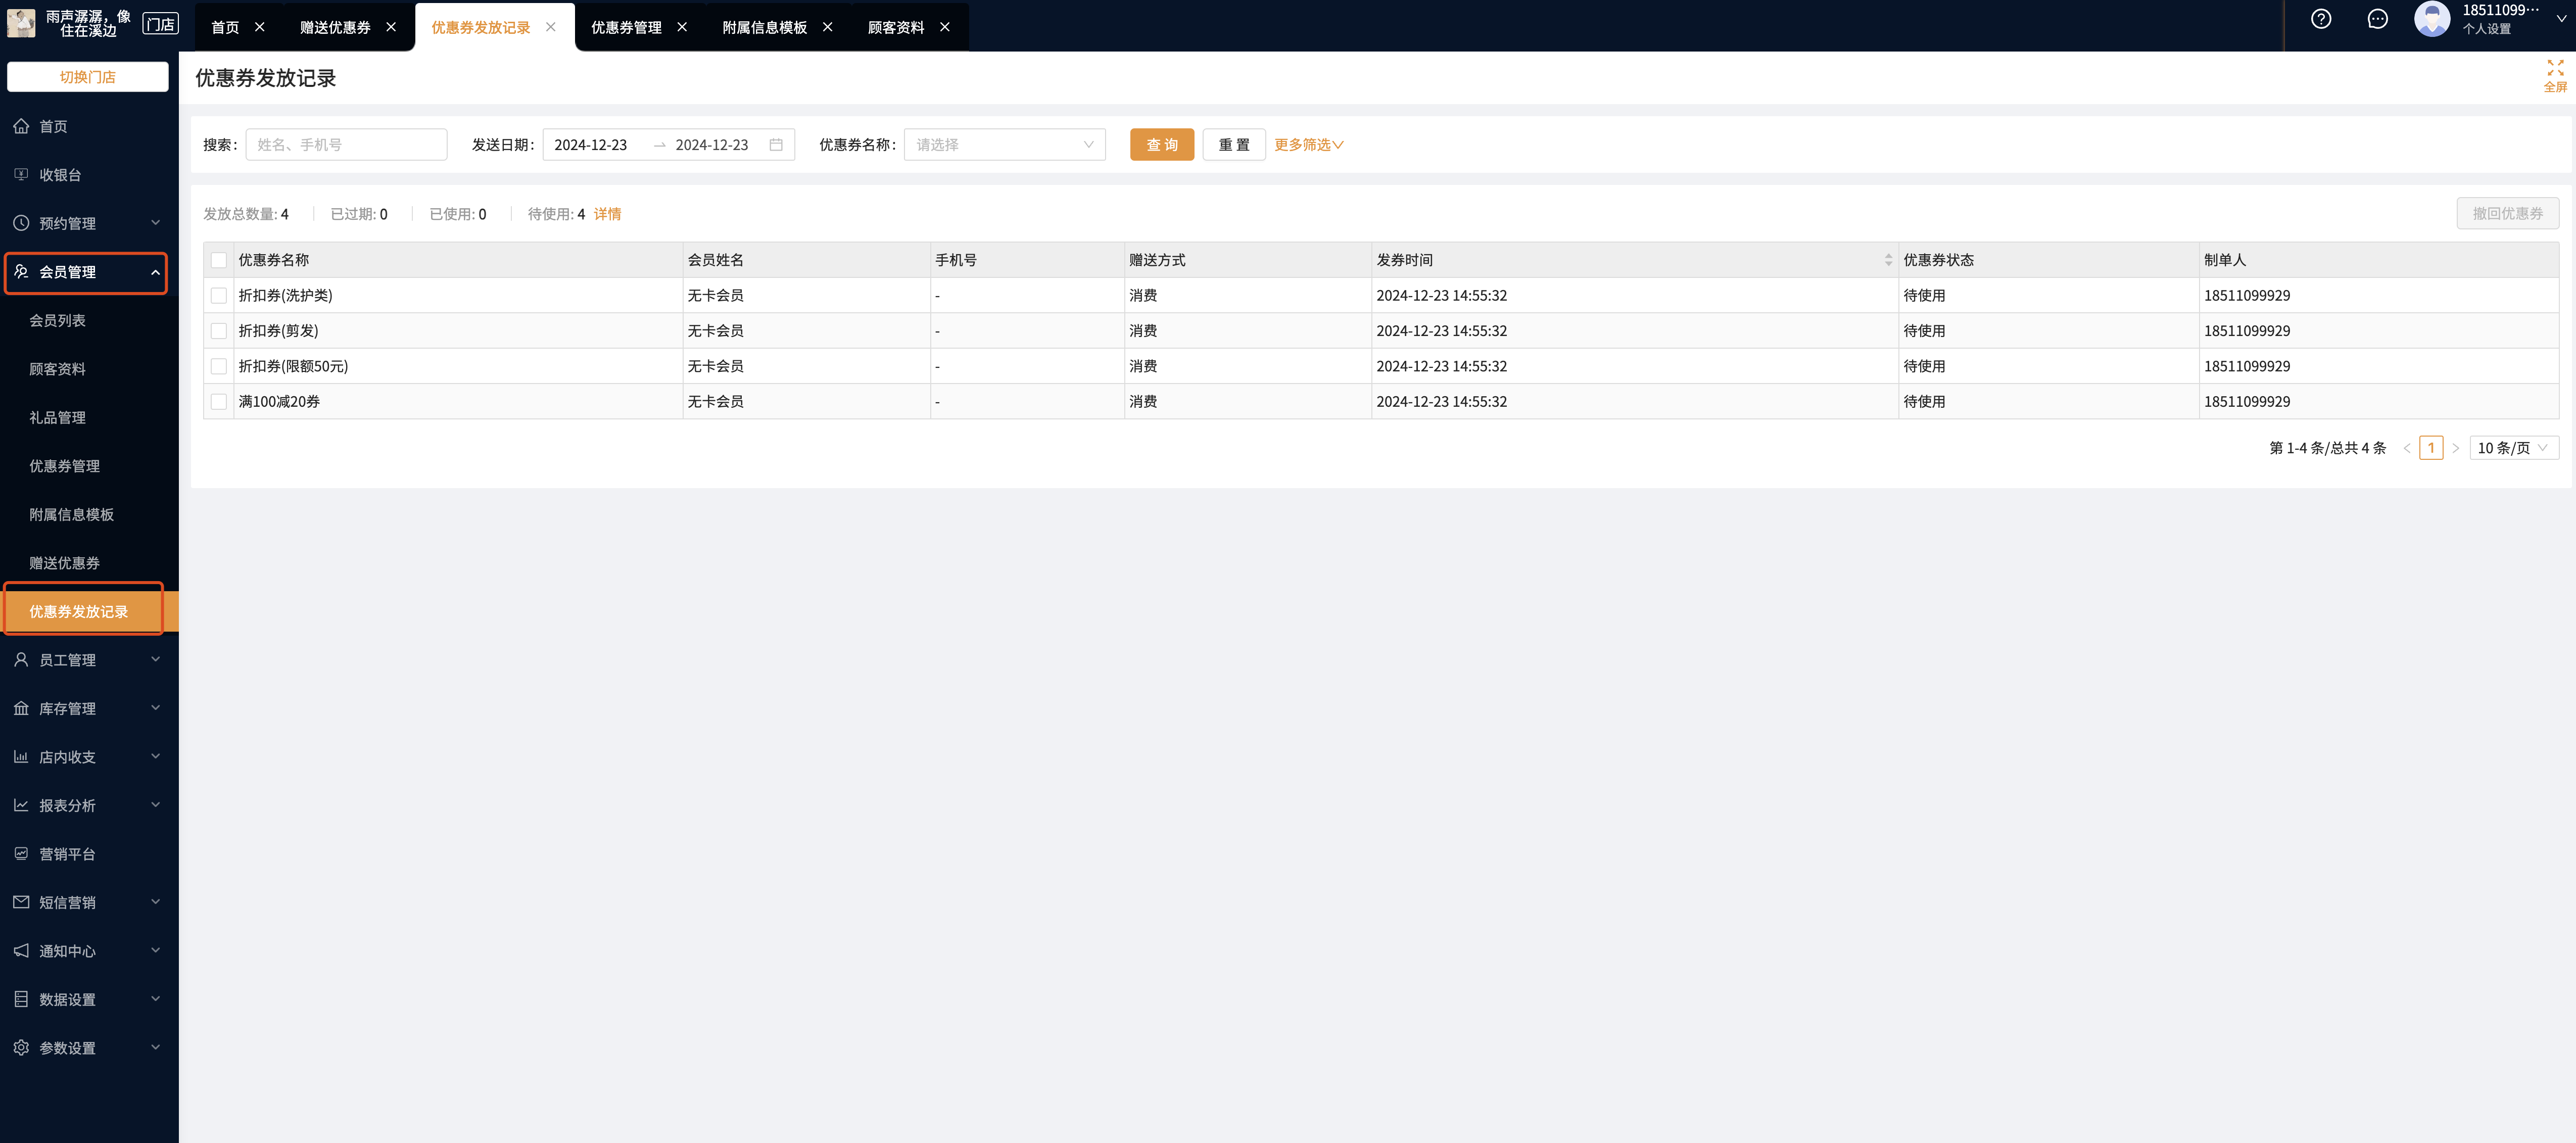Click 收银台 cashier icon in sidebar
Image resolution: width=2576 pixels, height=1143 pixels.
pos(21,175)
